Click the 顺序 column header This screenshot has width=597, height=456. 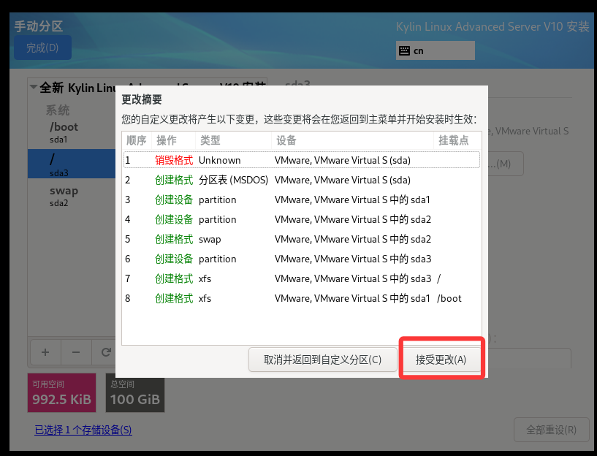(136, 140)
